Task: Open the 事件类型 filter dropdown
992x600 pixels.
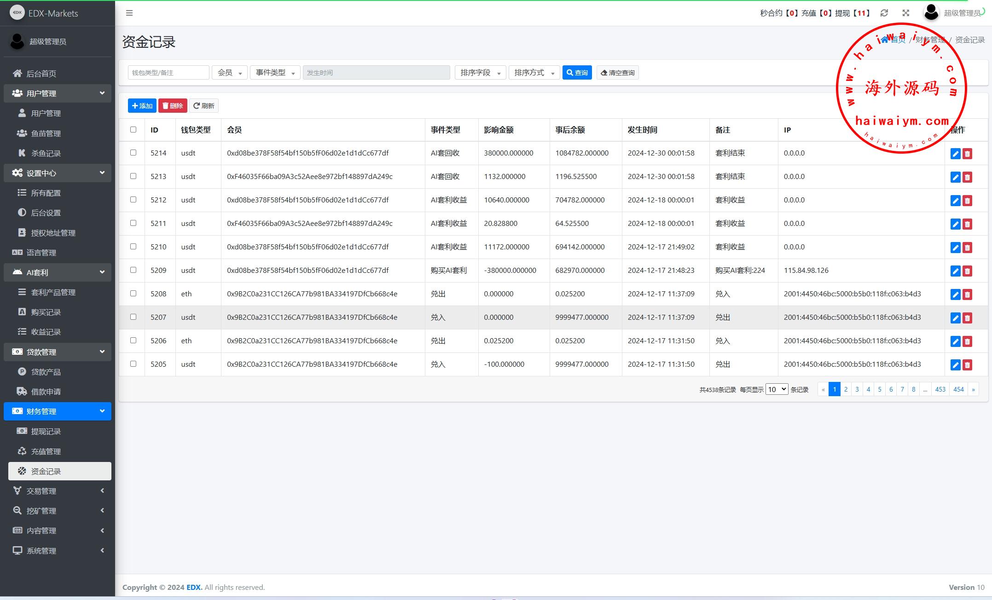Action: (275, 73)
